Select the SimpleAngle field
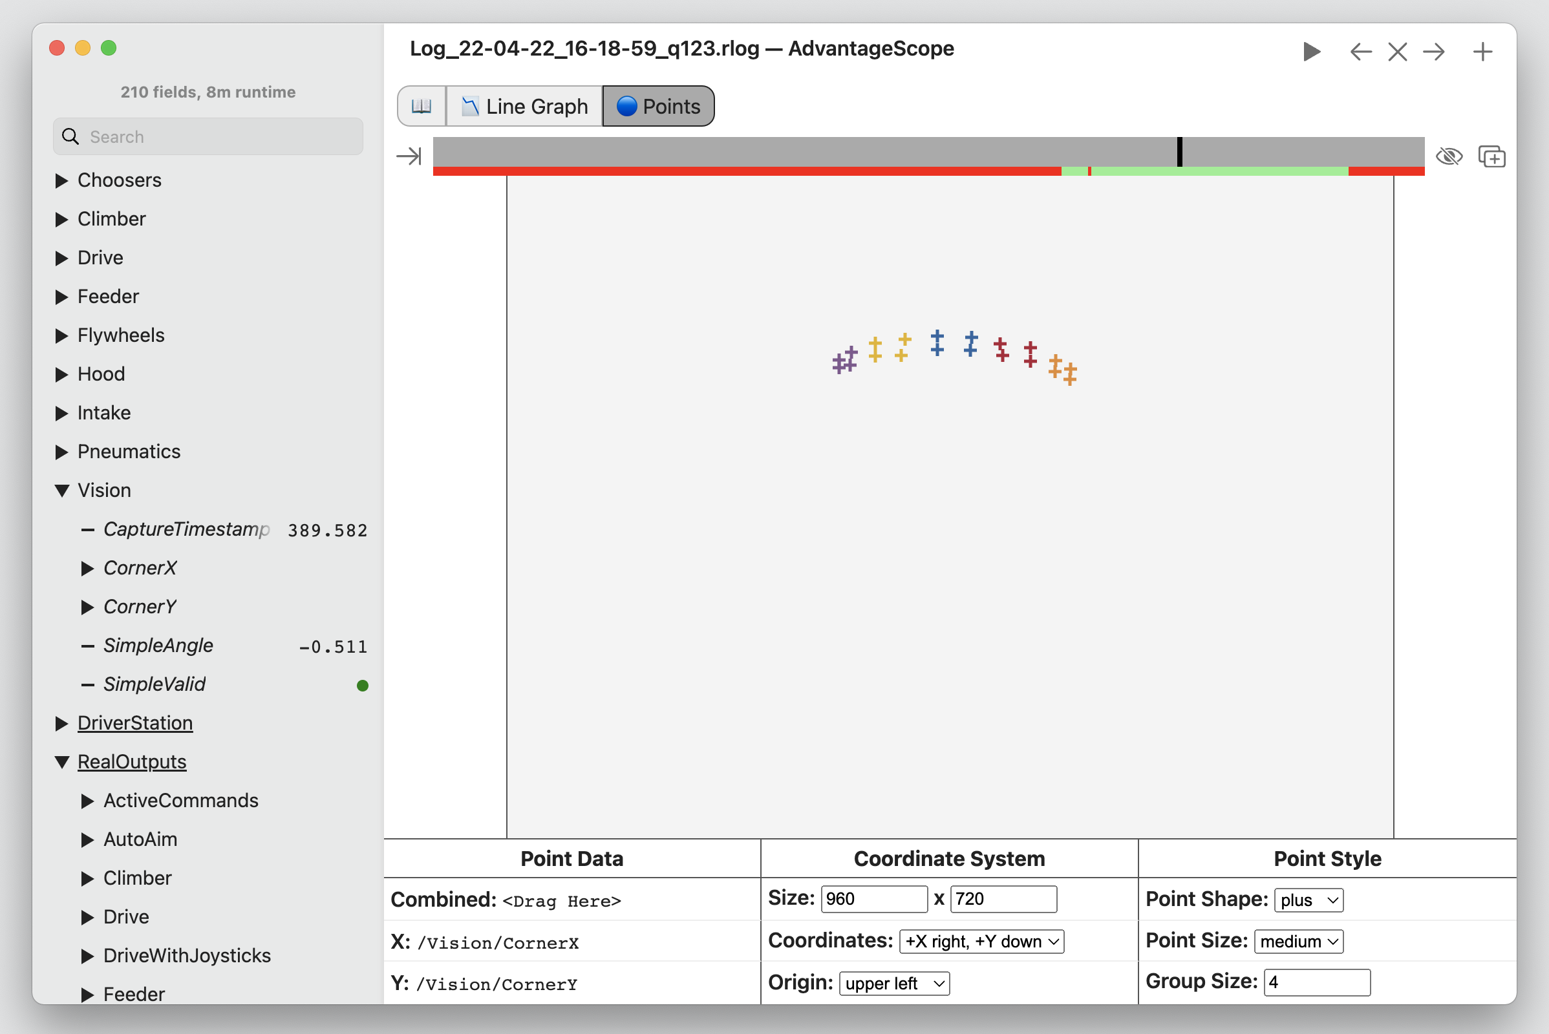1549x1034 pixels. coord(158,646)
